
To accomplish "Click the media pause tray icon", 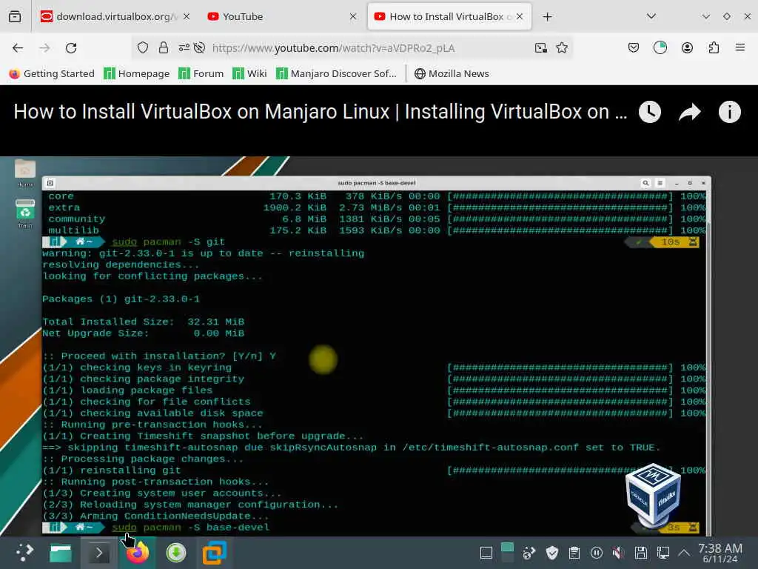I will point(597,553).
